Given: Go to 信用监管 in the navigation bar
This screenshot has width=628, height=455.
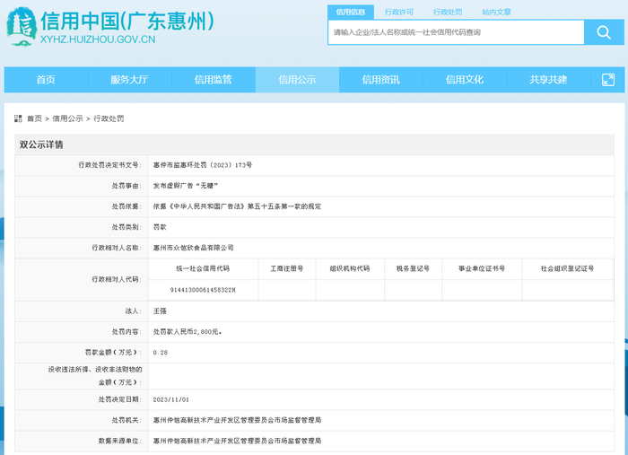Looking at the screenshot, I should click(214, 80).
